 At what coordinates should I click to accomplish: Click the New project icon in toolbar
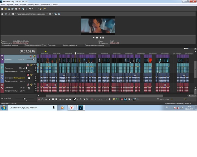tap(2, 9)
